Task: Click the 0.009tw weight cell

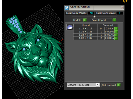Action: (109, 32)
